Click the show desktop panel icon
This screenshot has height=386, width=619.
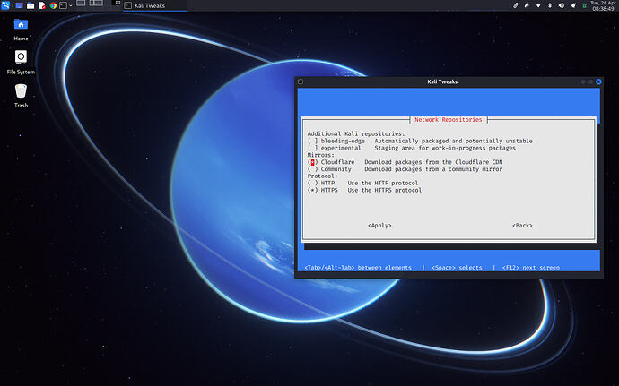[19, 5]
